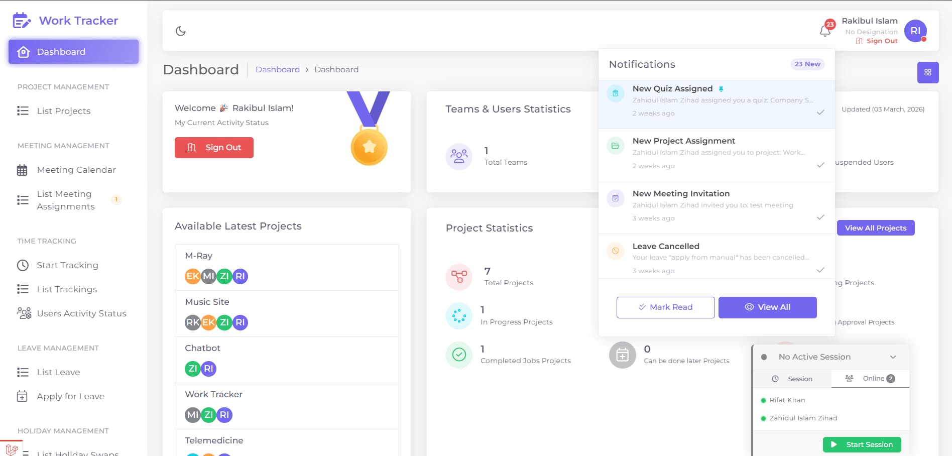This screenshot has width=952, height=456.
Task: Click the Dashboard breadcrumb link
Action: tap(278, 69)
